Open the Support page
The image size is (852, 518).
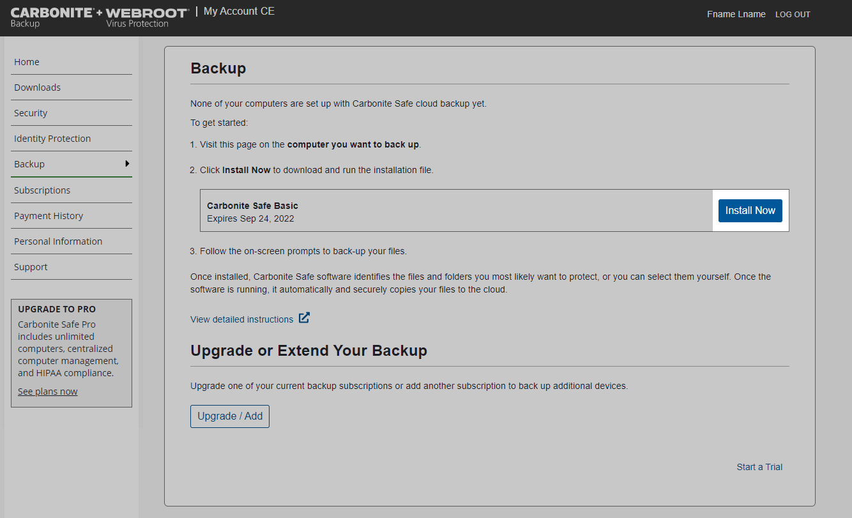tap(31, 267)
